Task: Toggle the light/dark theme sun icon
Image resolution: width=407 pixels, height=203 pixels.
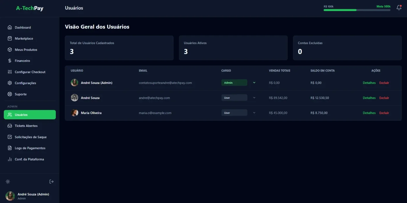Action: tap(8, 182)
